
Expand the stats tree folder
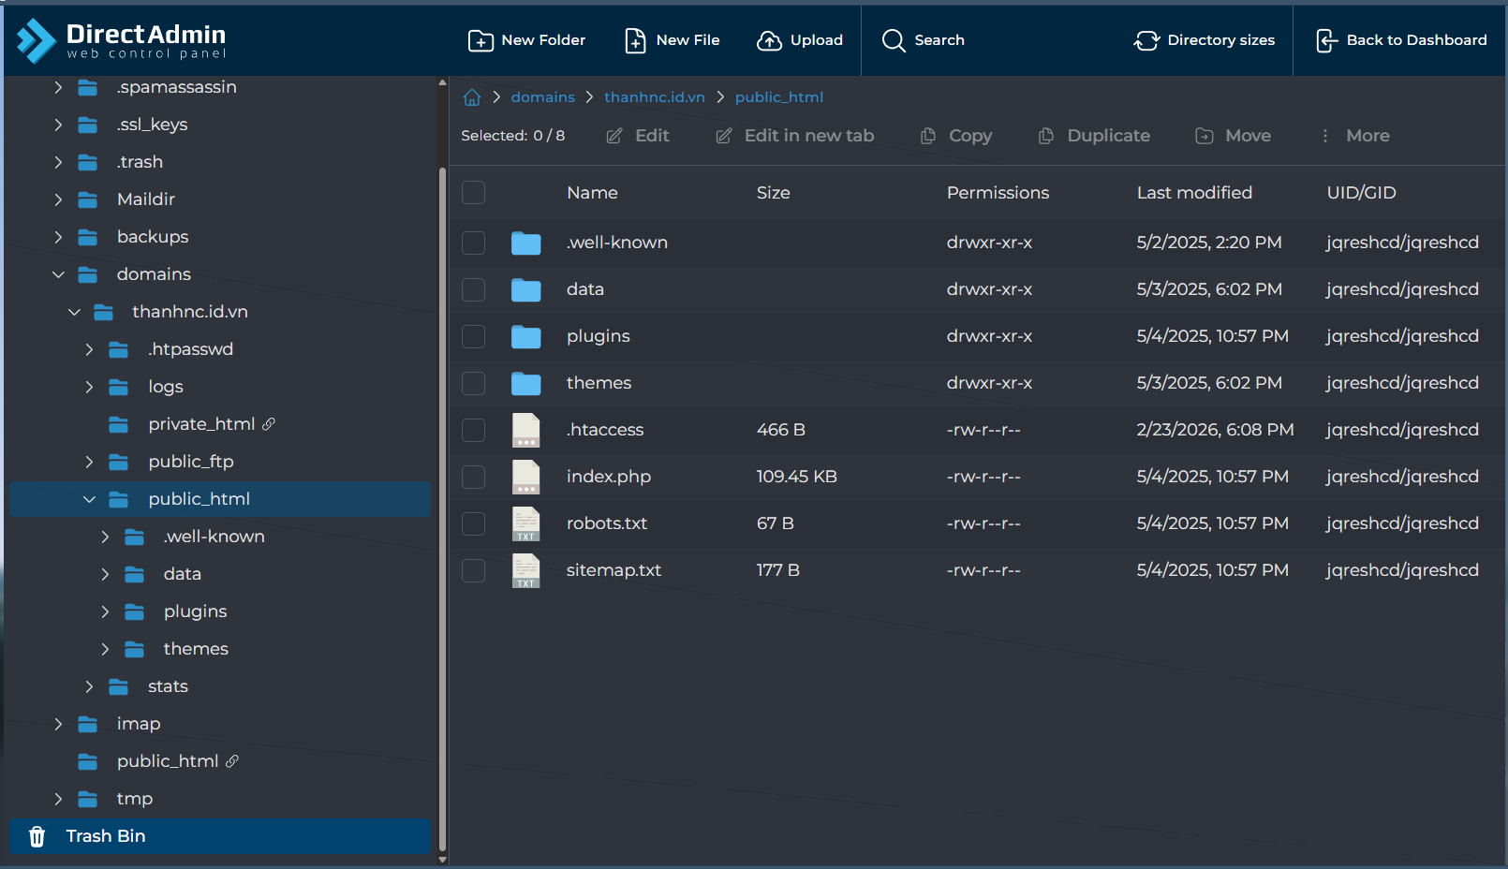pyautogui.click(x=89, y=686)
